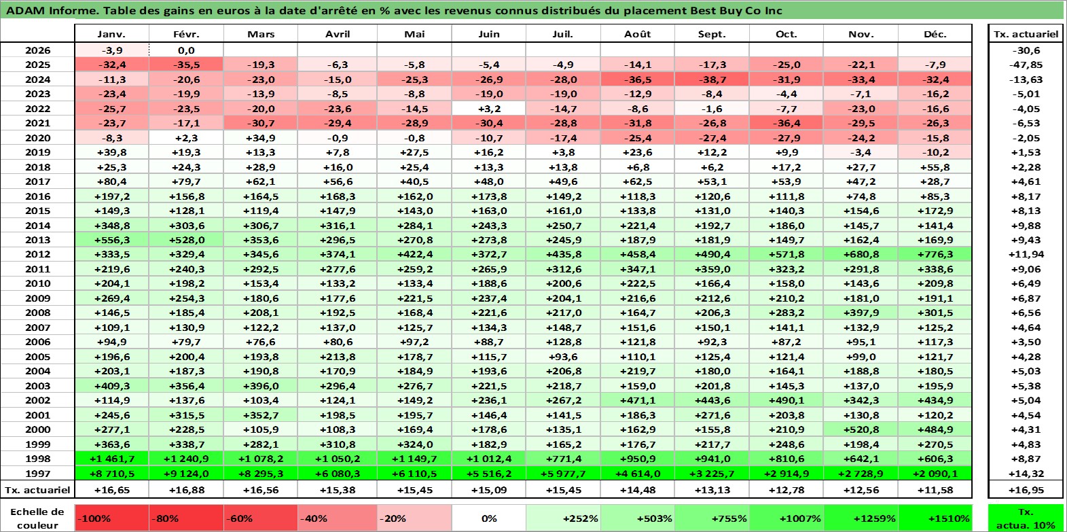Screen dimensions: 1067x532
Task: Click the 'Janv.' column header
Action: 111,34
